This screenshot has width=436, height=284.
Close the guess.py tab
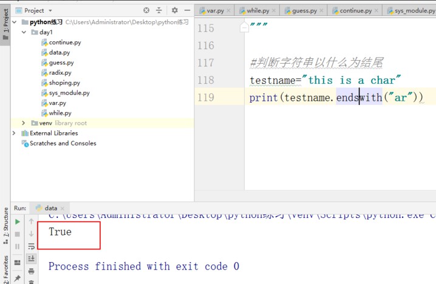(x=321, y=10)
